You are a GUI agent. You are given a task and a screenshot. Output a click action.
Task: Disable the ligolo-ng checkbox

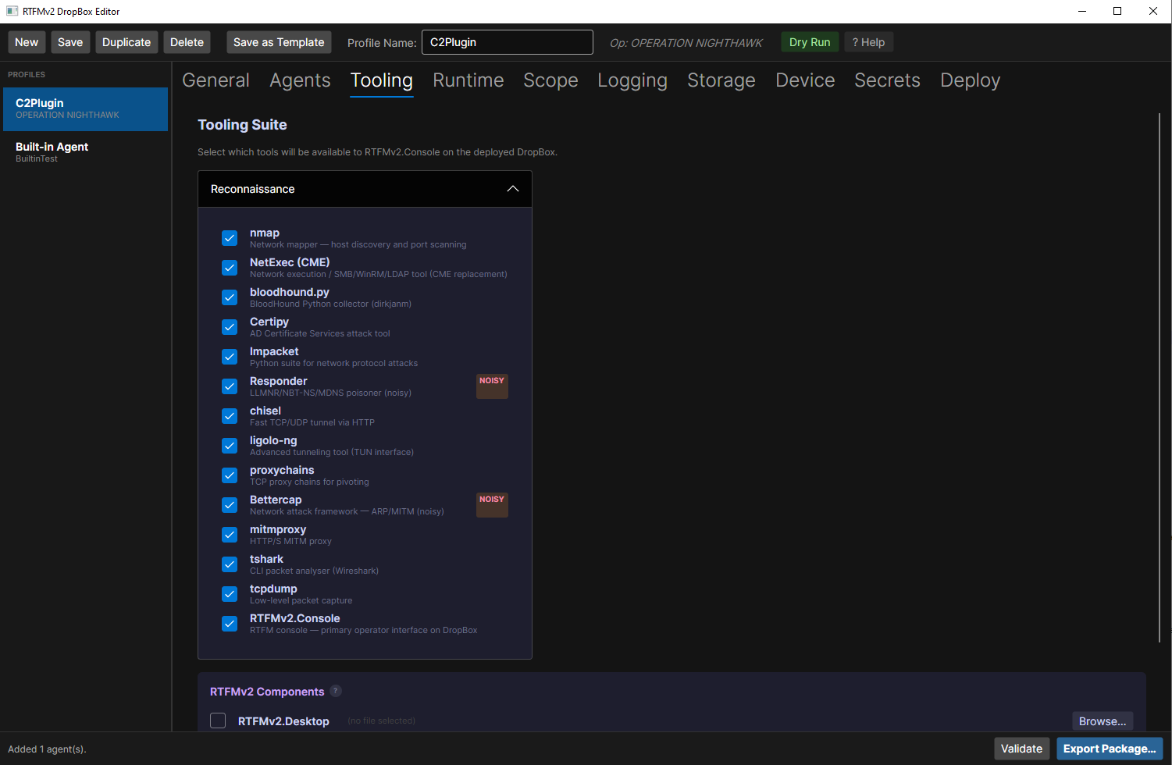tap(230, 446)
